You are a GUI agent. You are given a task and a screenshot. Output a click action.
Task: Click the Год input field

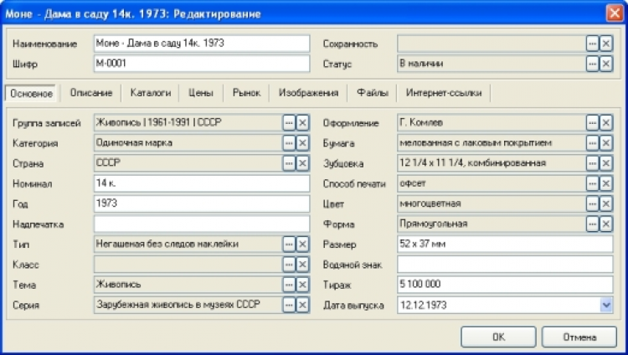(202, 203)
